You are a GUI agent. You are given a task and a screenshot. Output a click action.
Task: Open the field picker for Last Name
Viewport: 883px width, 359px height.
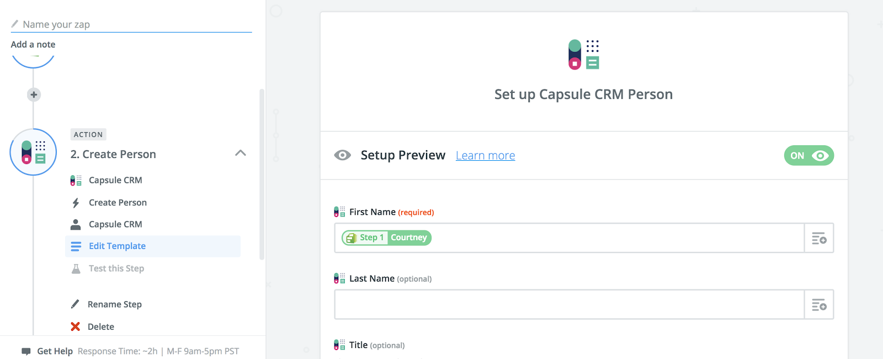[818, 304]
